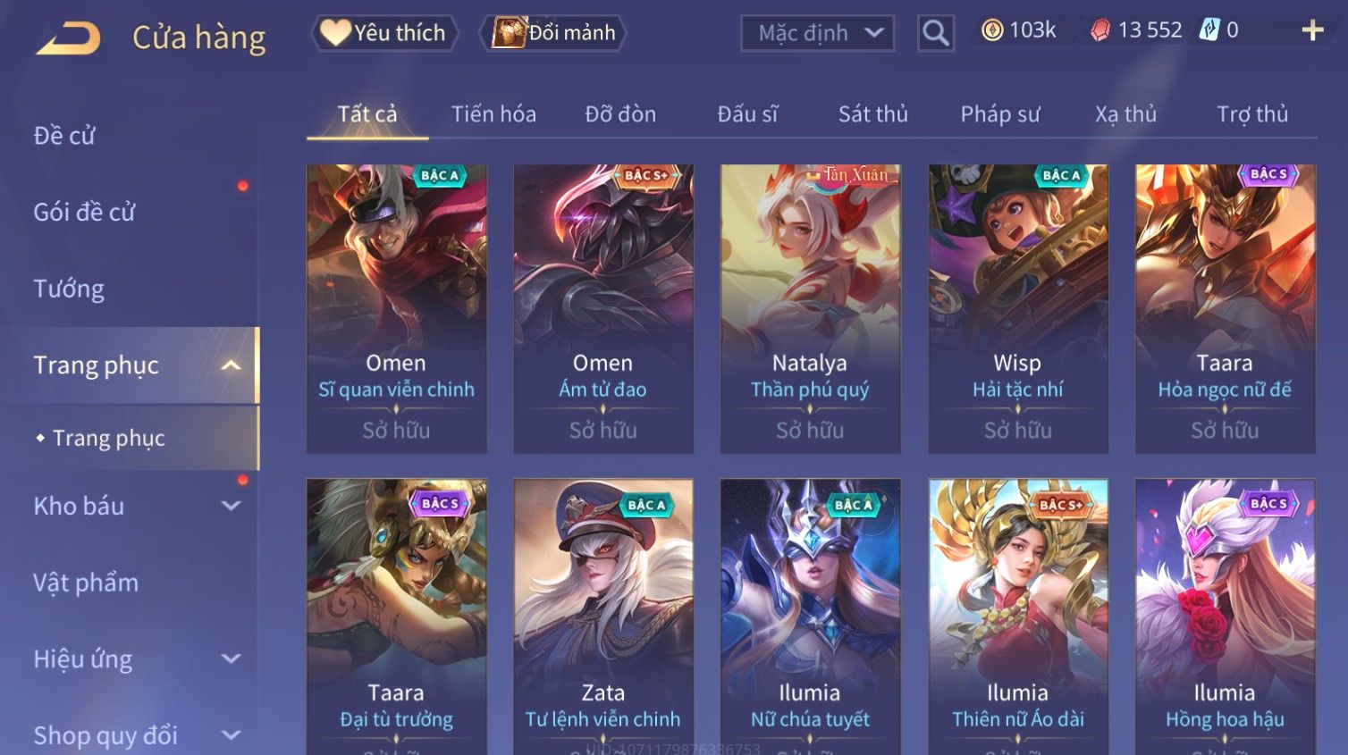Open Gói đề cử in sidebar

84,212
